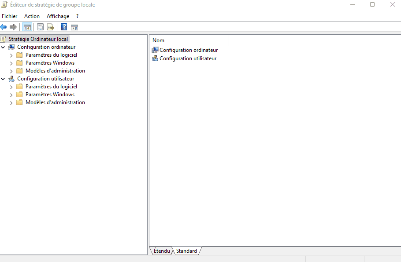Open the Affichage menu
This screenshot has width=401, height=262.
point(58,16)
